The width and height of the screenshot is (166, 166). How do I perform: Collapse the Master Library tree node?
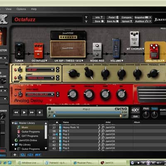point(13,123)
